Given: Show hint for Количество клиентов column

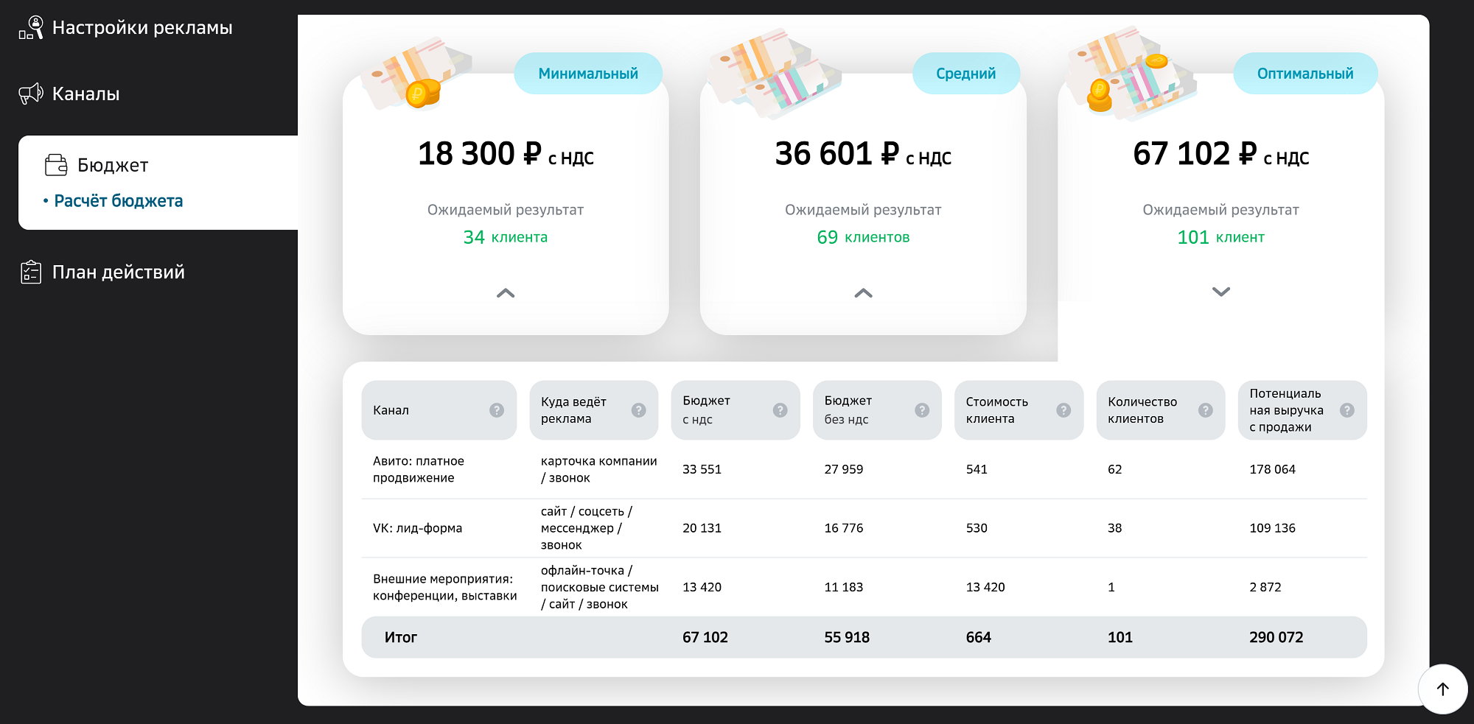Looking at the screenshot, I should (x=1205, y=410).
